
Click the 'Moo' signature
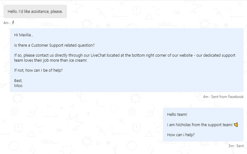click(x=18, y=85)
